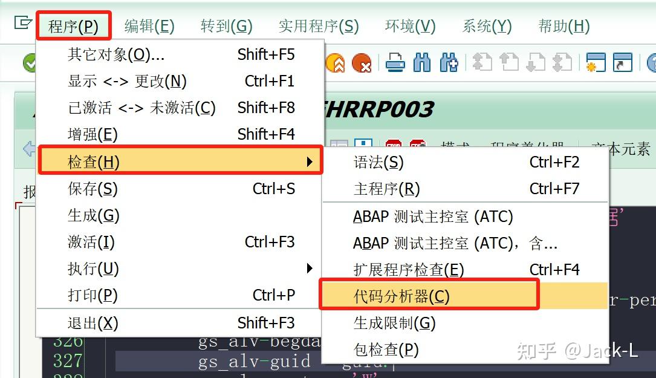Click code line number 327
The width and height of the screenshot is (656, 378).
coord(68,361)
